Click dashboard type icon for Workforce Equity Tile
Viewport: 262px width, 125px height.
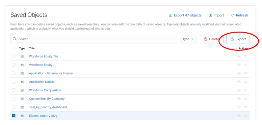tap(22, 56)
